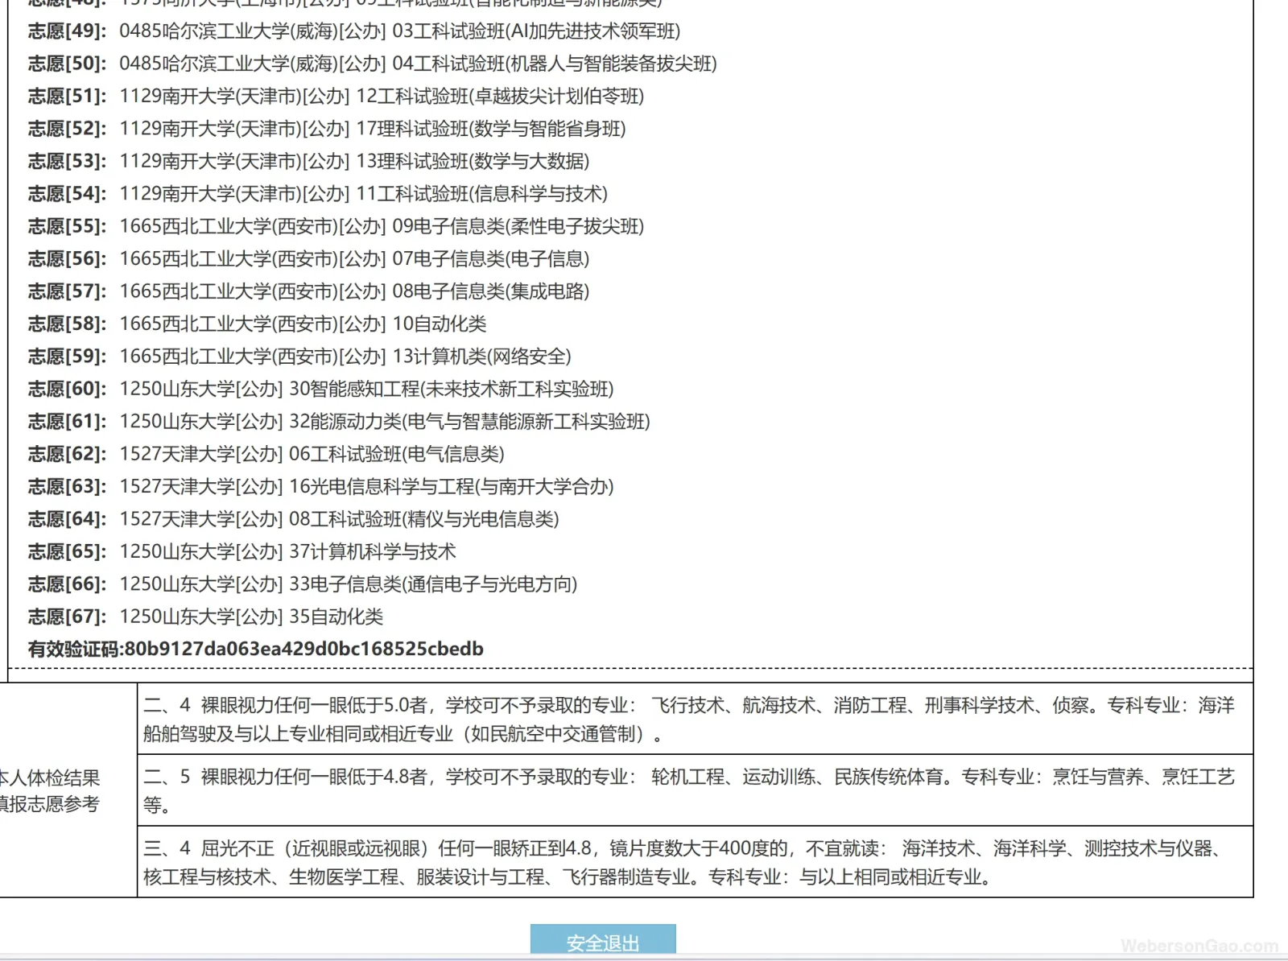Select 志愿[53] 南开大学 数学与大数据 row
This screenshot has width=1288, height=961.
[x=308, y=161]
